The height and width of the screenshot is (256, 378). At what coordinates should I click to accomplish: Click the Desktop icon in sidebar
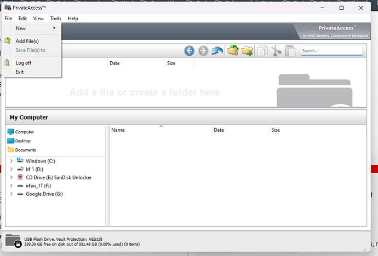10,141
